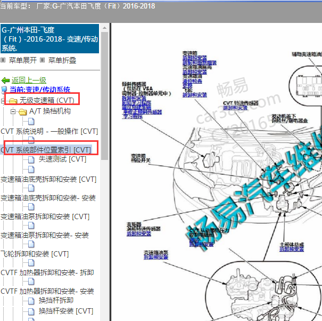
Task: Click page icon for 飞轮拆卸和安装 [CVT]
Action: pos(31,244)
